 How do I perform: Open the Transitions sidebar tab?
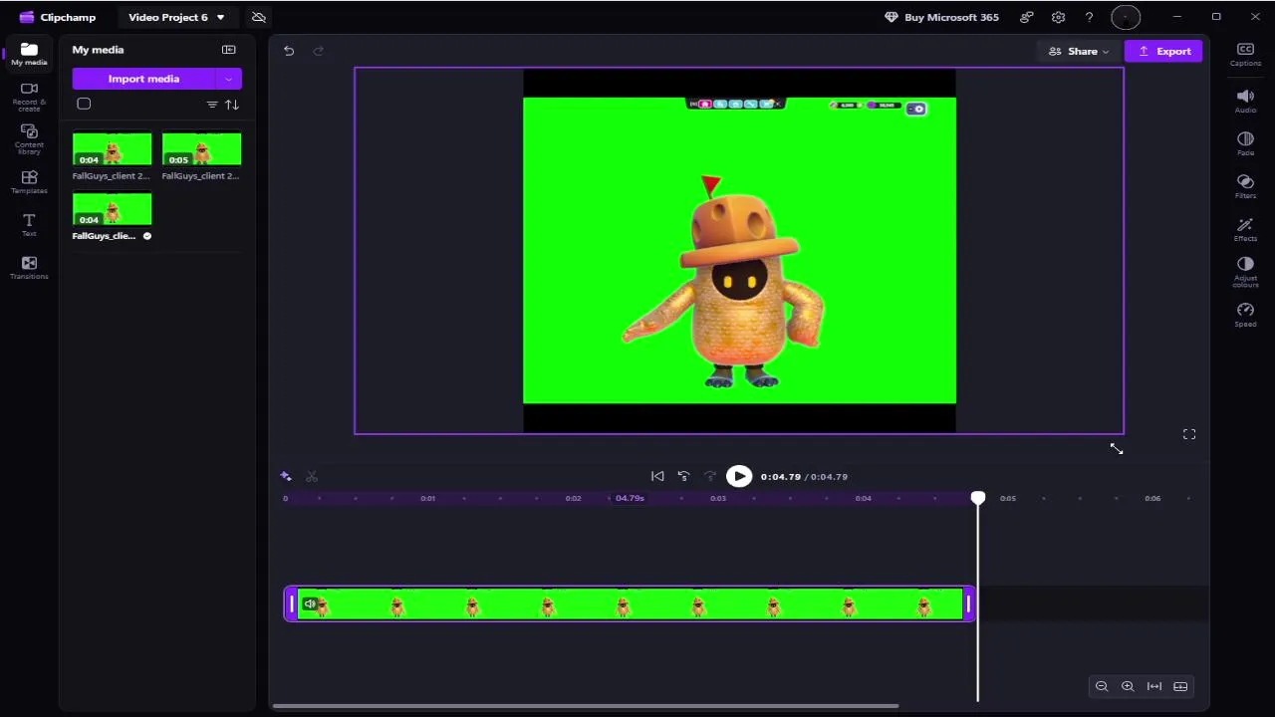coord(29,268)
